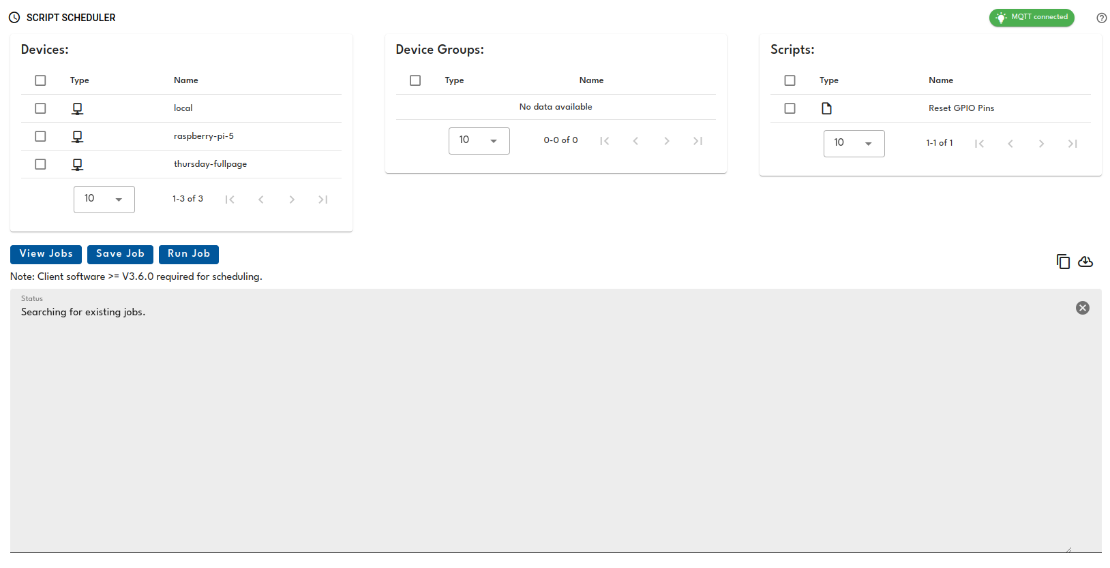Clear the status box with X icon
The image size is (1110, 568).
(1082, 308)
